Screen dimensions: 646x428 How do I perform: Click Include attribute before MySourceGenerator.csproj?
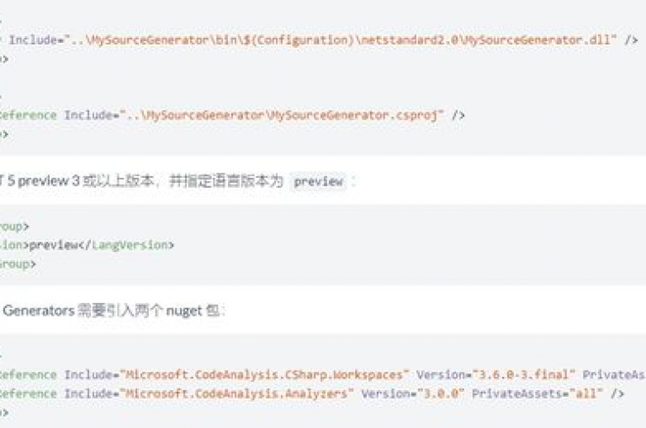[88, 115]
